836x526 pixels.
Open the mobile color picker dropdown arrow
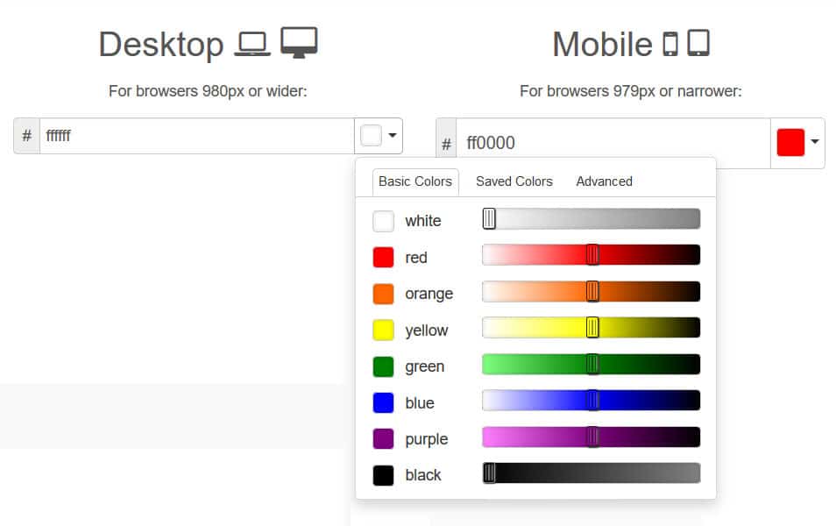[814, 143]
